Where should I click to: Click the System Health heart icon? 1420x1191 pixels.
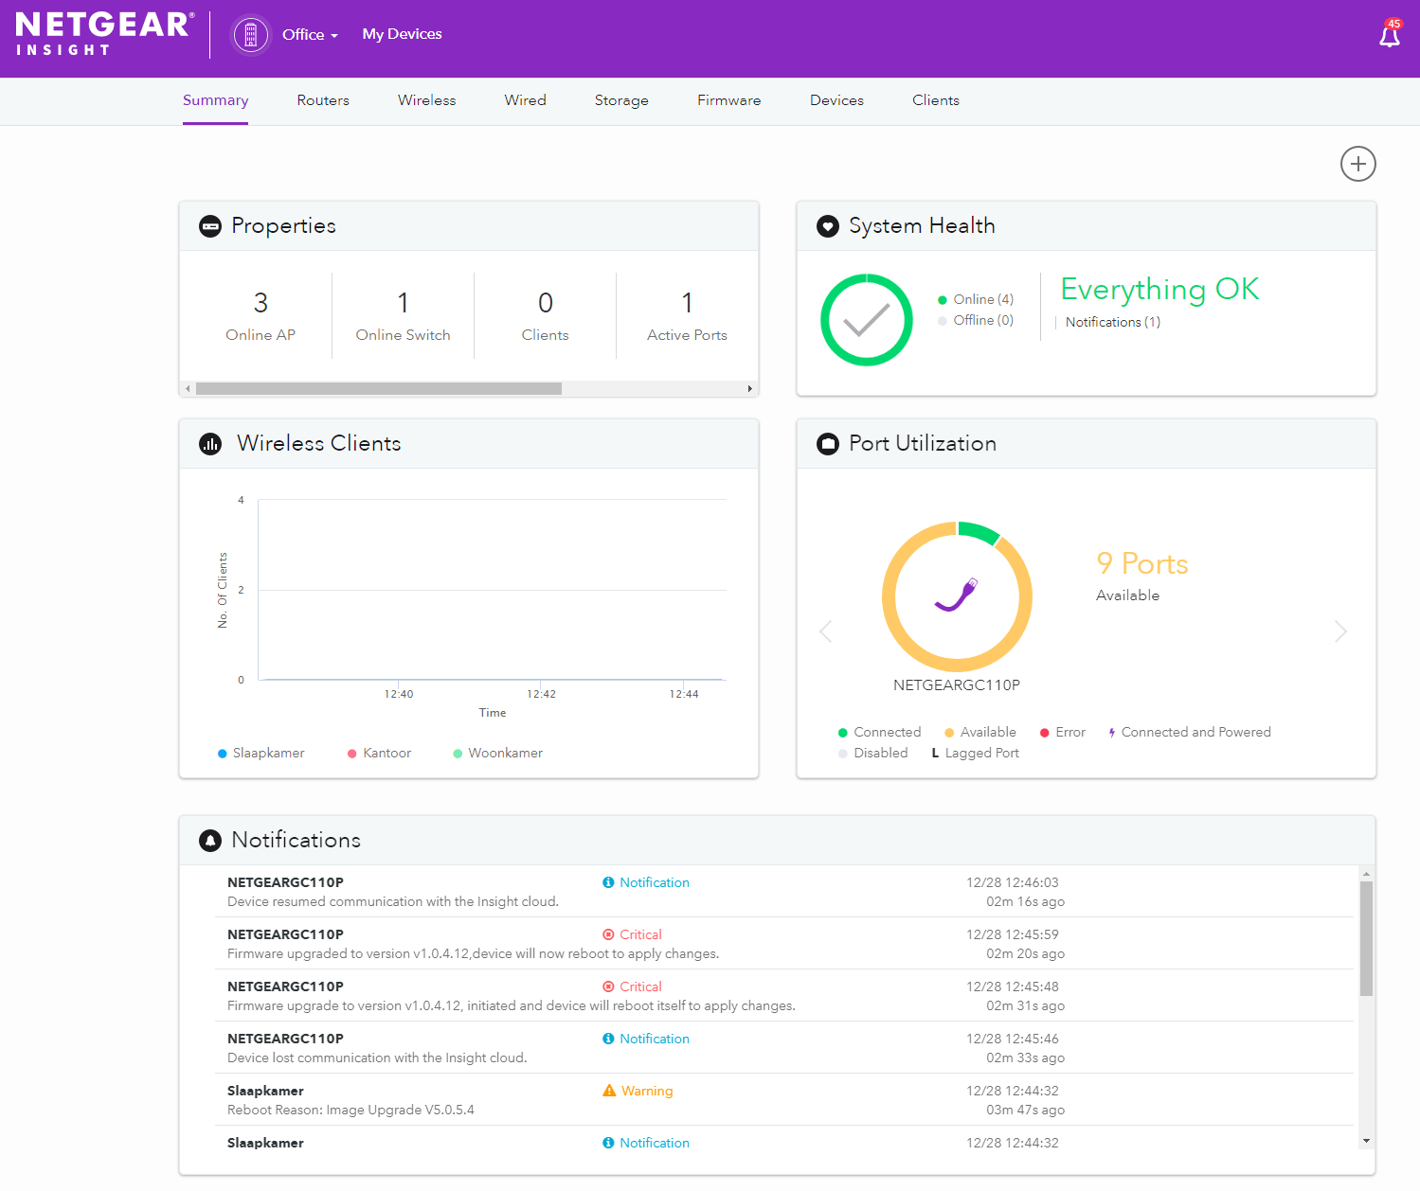pos(828,226)
